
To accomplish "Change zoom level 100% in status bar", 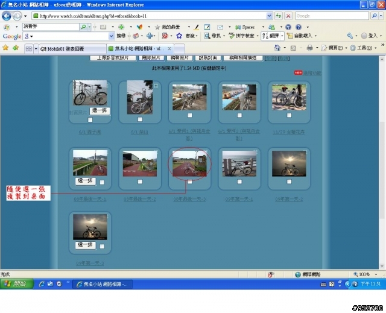I will (x=365, y=274).
